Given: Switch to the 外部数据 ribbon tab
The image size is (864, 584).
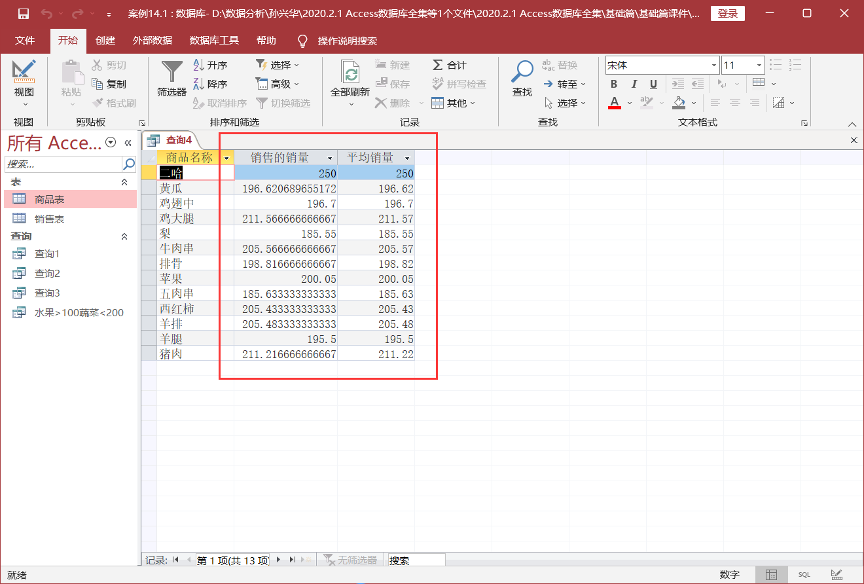Looking at the screenshot, I should (x=152, y=41).
